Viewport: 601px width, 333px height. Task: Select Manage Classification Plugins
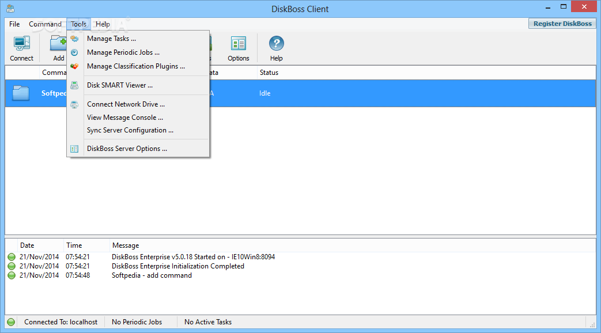coord(138,66)
